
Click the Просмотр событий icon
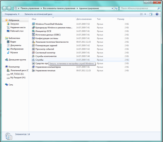click(x=33, y=49)
